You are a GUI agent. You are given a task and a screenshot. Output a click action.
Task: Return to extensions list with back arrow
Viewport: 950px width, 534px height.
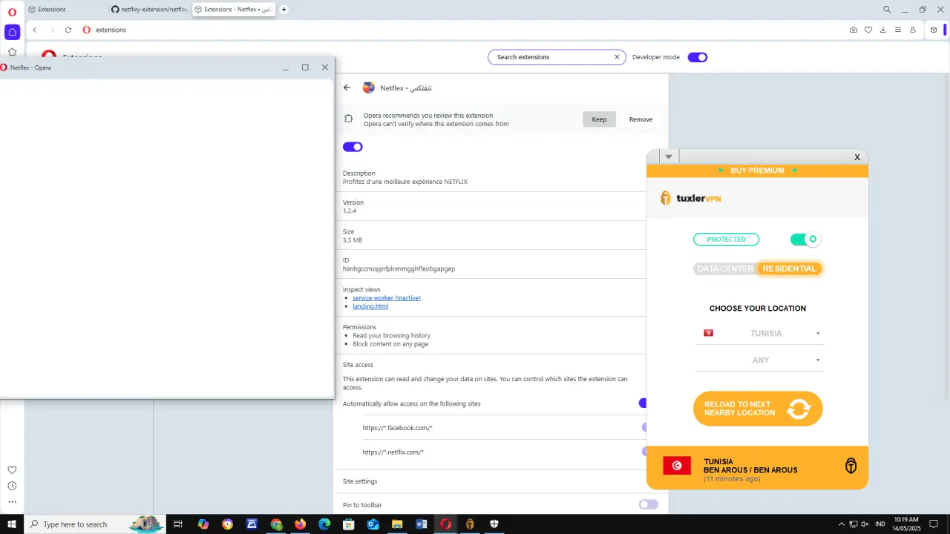(x=347, y=88)
